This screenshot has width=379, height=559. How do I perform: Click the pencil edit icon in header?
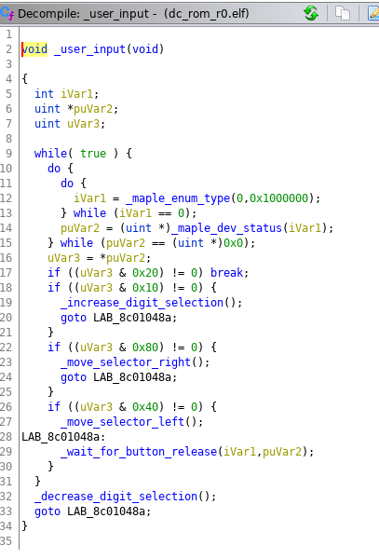374,14
